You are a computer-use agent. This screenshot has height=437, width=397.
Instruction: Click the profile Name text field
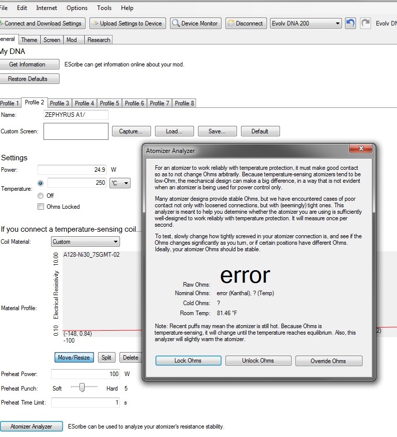tap(75, 115)
